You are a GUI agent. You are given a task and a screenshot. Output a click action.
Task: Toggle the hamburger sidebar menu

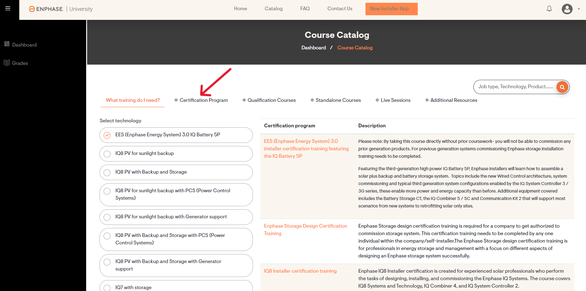(8, 8)
